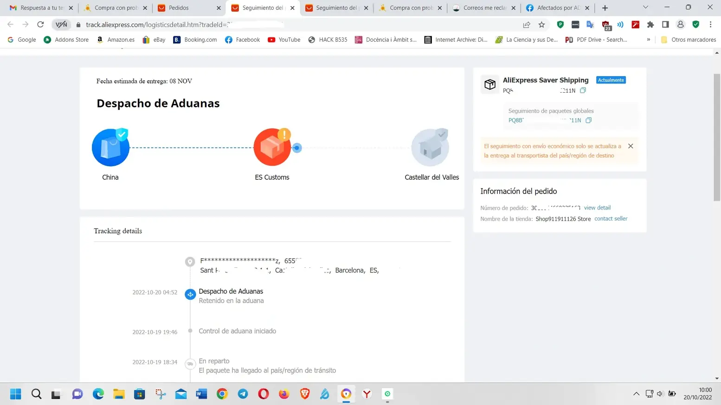Open the Booking.com bookmark
Image resolution: width=721 pixels, height=405 pixels.
click(195, 40)
